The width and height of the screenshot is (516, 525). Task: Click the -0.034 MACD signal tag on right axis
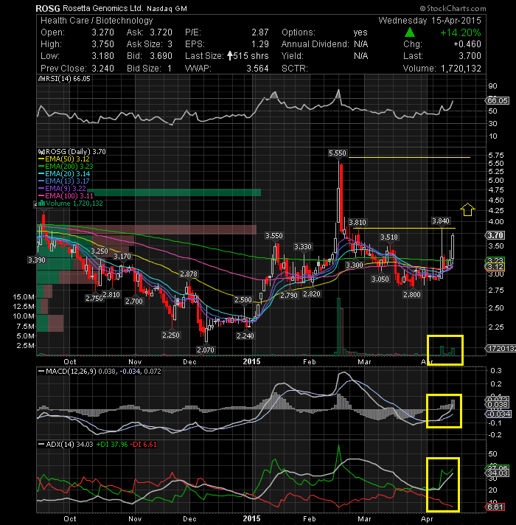498,414
